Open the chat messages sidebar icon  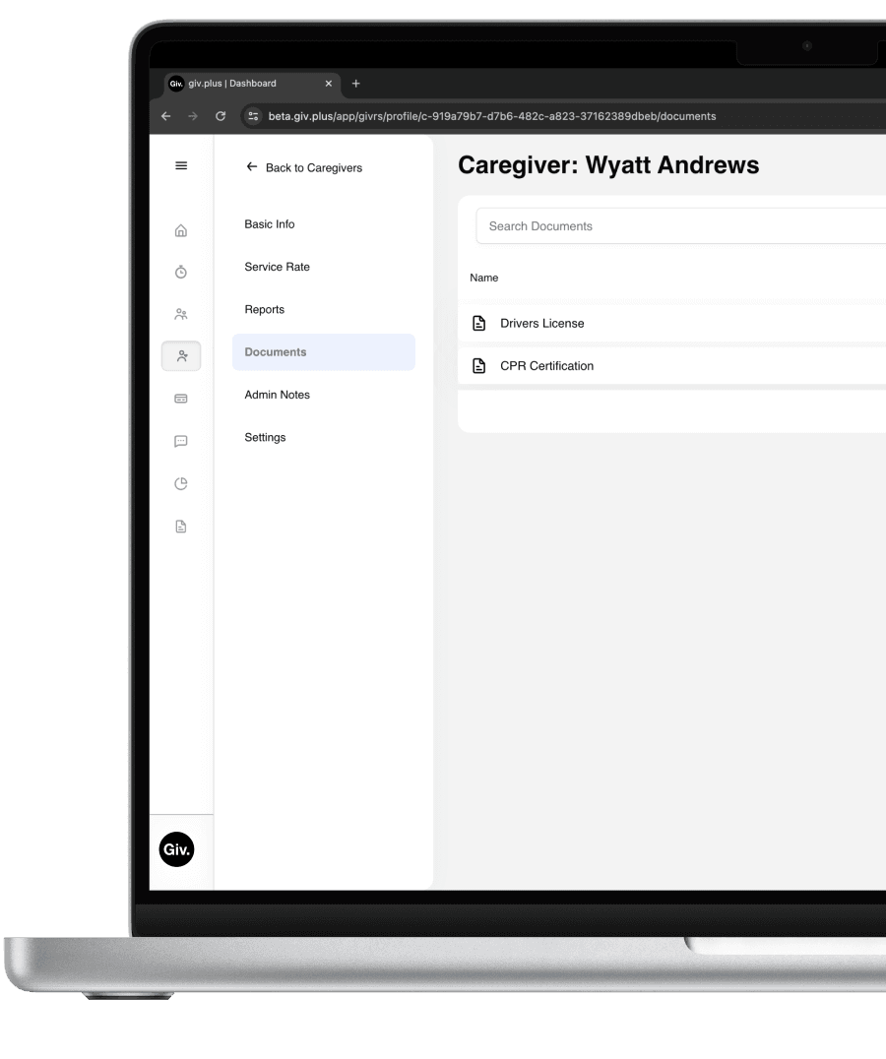pos(181,441)
